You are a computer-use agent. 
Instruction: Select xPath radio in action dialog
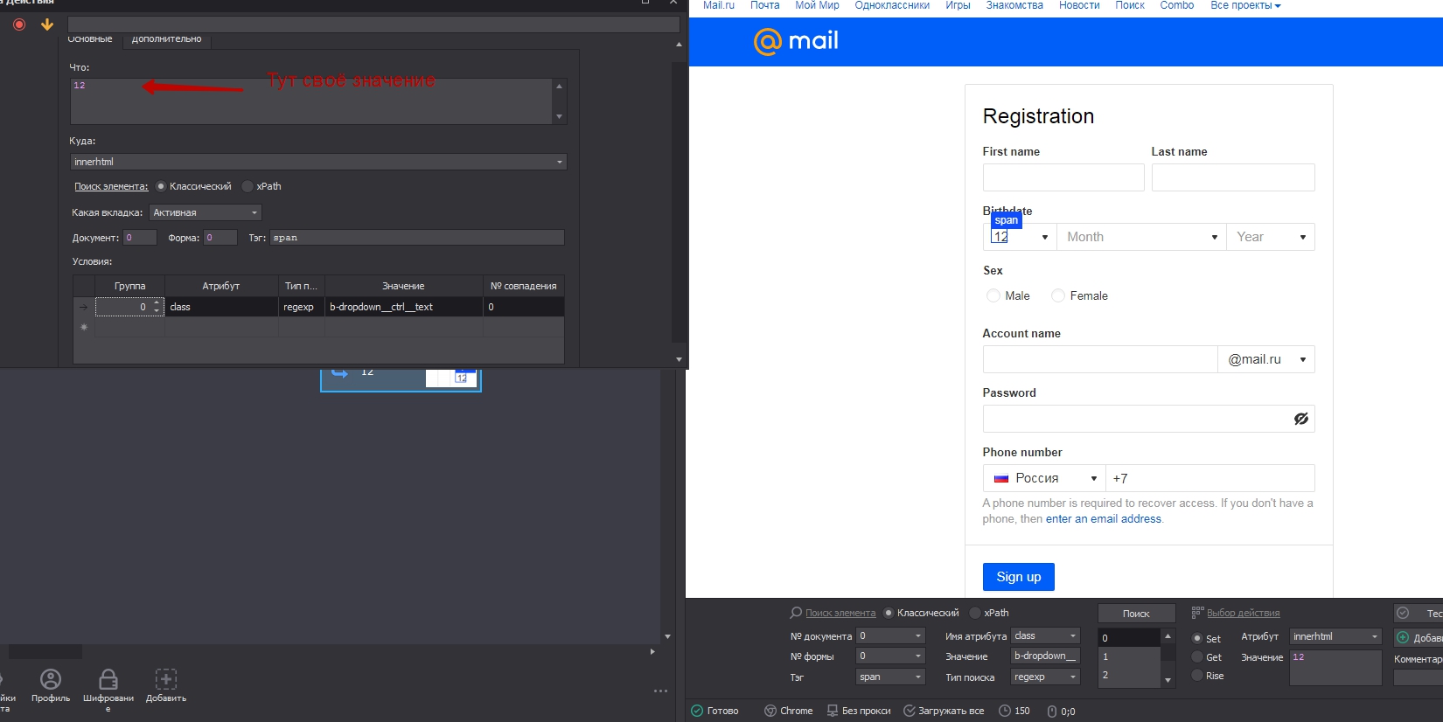click(247, 186)
